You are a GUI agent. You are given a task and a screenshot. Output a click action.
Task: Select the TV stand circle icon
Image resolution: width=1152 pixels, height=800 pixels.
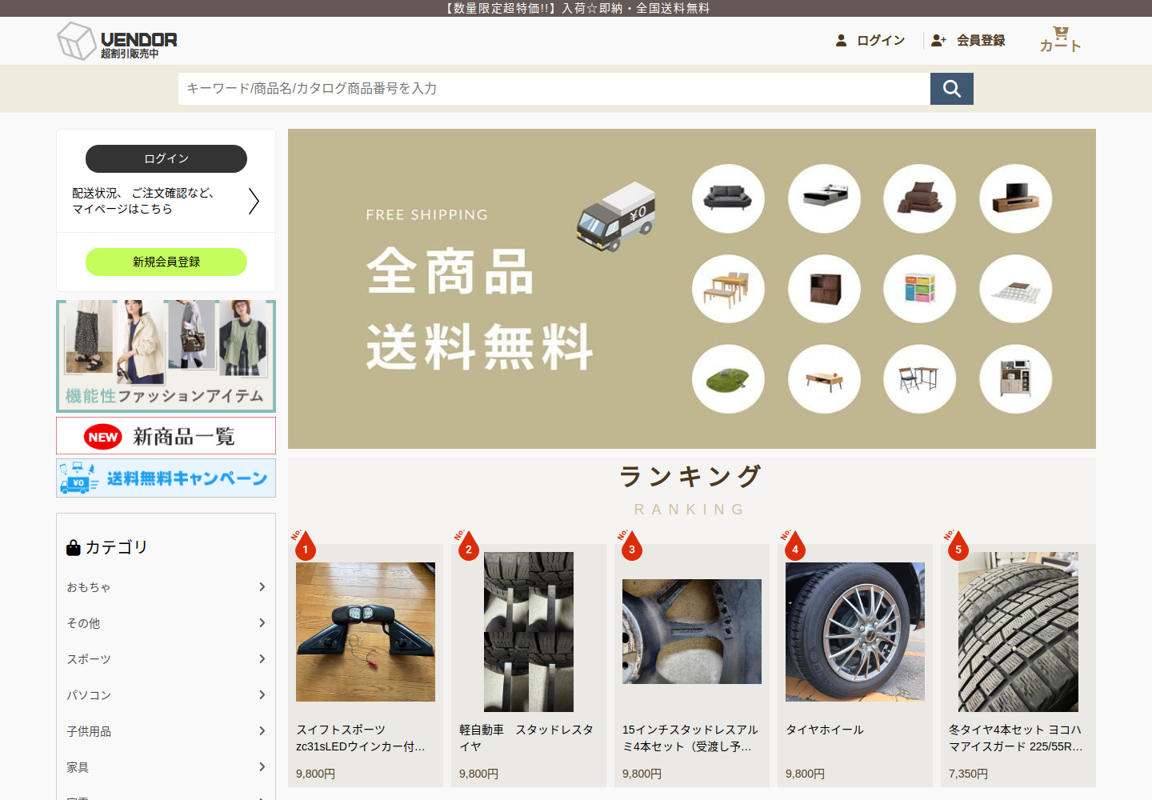[1016, 198]
